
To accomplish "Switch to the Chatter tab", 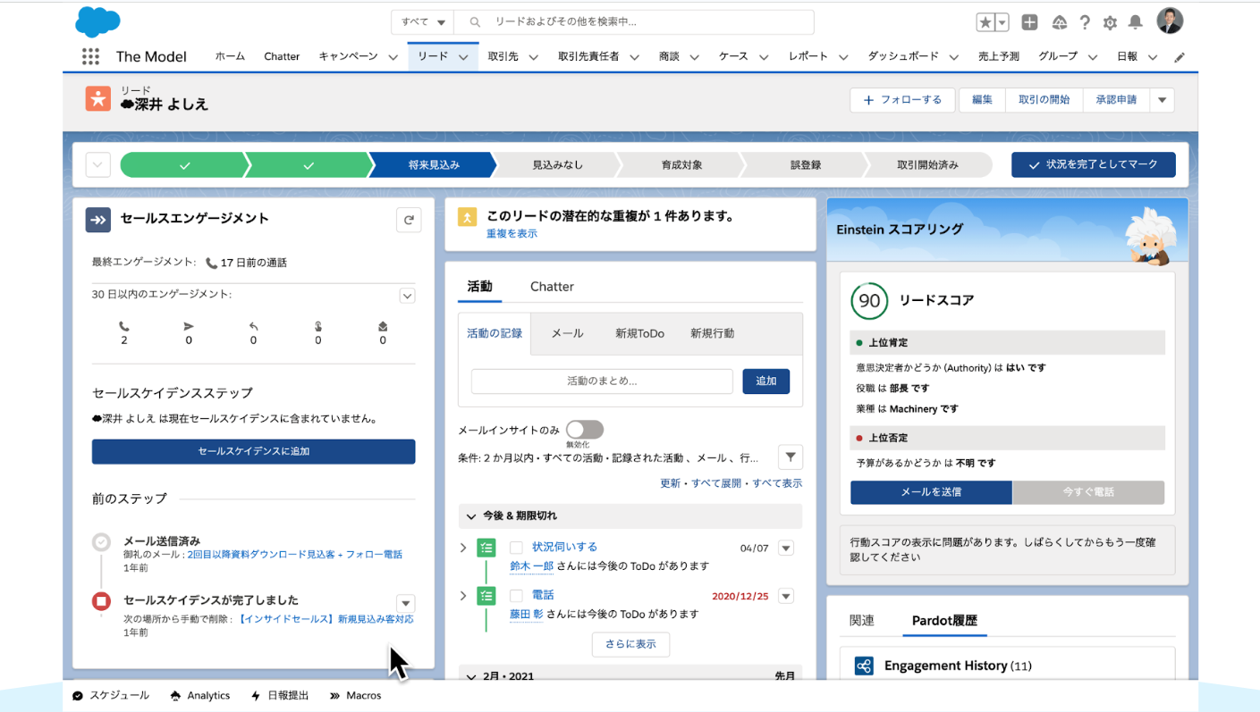I will (551, 287).
